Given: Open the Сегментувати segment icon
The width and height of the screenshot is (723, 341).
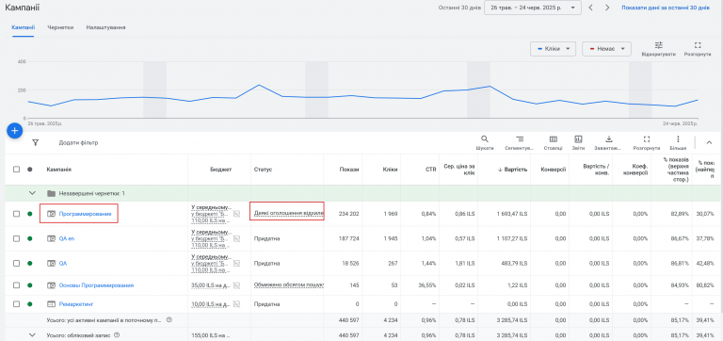Looking at the screenshot, I should tap(520, 138).
